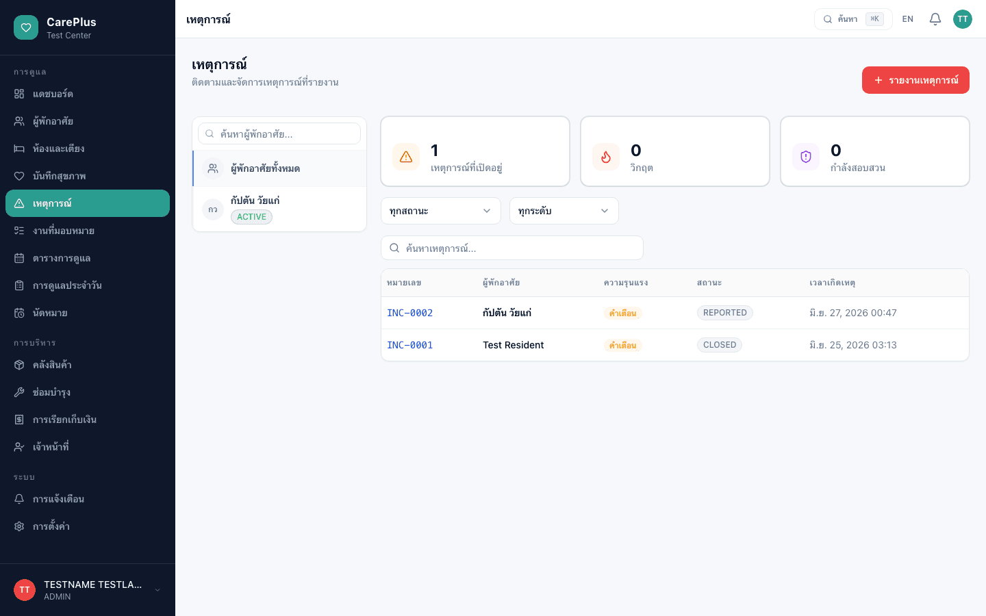Click Test Resident in the incidents table
Screen dimensions: 986x616
pos(514,345)
